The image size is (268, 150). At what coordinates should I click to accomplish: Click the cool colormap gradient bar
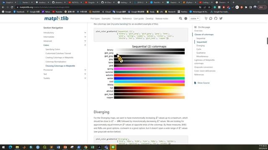[x=149, y=82]
